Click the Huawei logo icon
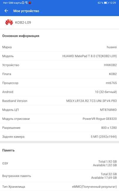Image resolution: width=119 pixels, height=191 pixels. coord(9,22)
